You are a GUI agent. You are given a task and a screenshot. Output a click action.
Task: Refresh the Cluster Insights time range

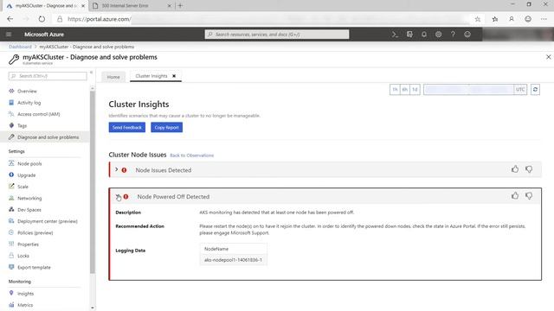535,90
